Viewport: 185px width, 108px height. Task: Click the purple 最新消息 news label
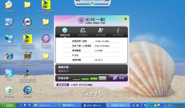[x=63, y=85]
